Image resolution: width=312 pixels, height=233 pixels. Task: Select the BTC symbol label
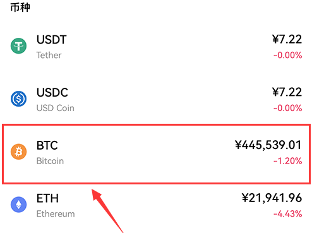tap(47, 145)
